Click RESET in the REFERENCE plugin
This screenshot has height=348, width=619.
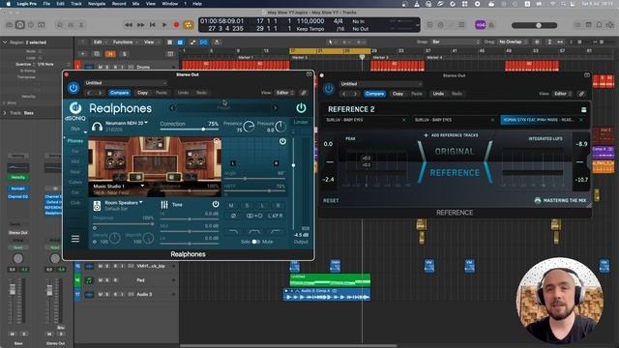[x=331, y=200]
